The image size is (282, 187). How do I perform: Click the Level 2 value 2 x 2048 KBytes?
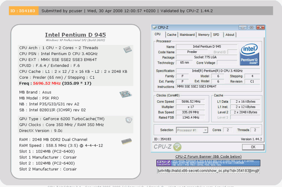click(x=245, y=112)
